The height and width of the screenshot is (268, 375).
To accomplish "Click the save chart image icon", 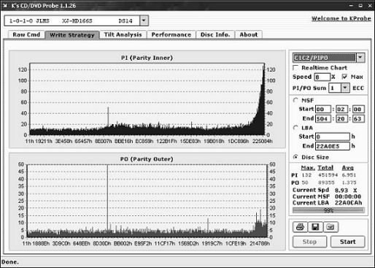I will tap(330, 227).
